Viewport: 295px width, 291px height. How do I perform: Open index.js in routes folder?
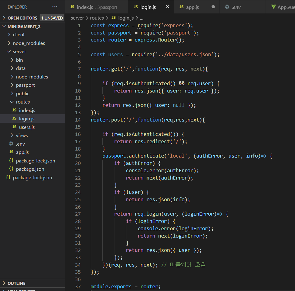[32, 110]
